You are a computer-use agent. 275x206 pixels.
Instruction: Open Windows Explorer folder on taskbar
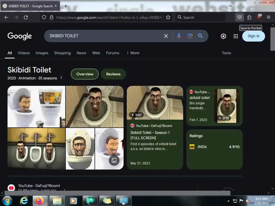coord(57,201)
